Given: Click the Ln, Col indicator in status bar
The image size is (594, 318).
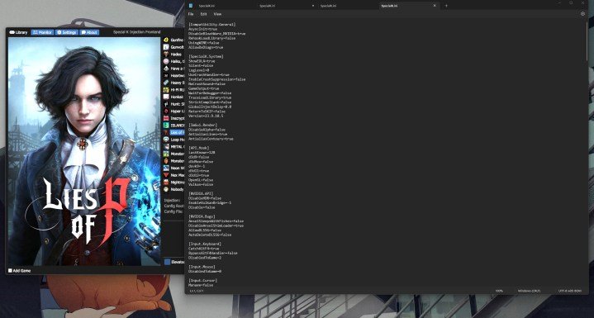Looking at the screenshot, I should (x=196, y=291).
